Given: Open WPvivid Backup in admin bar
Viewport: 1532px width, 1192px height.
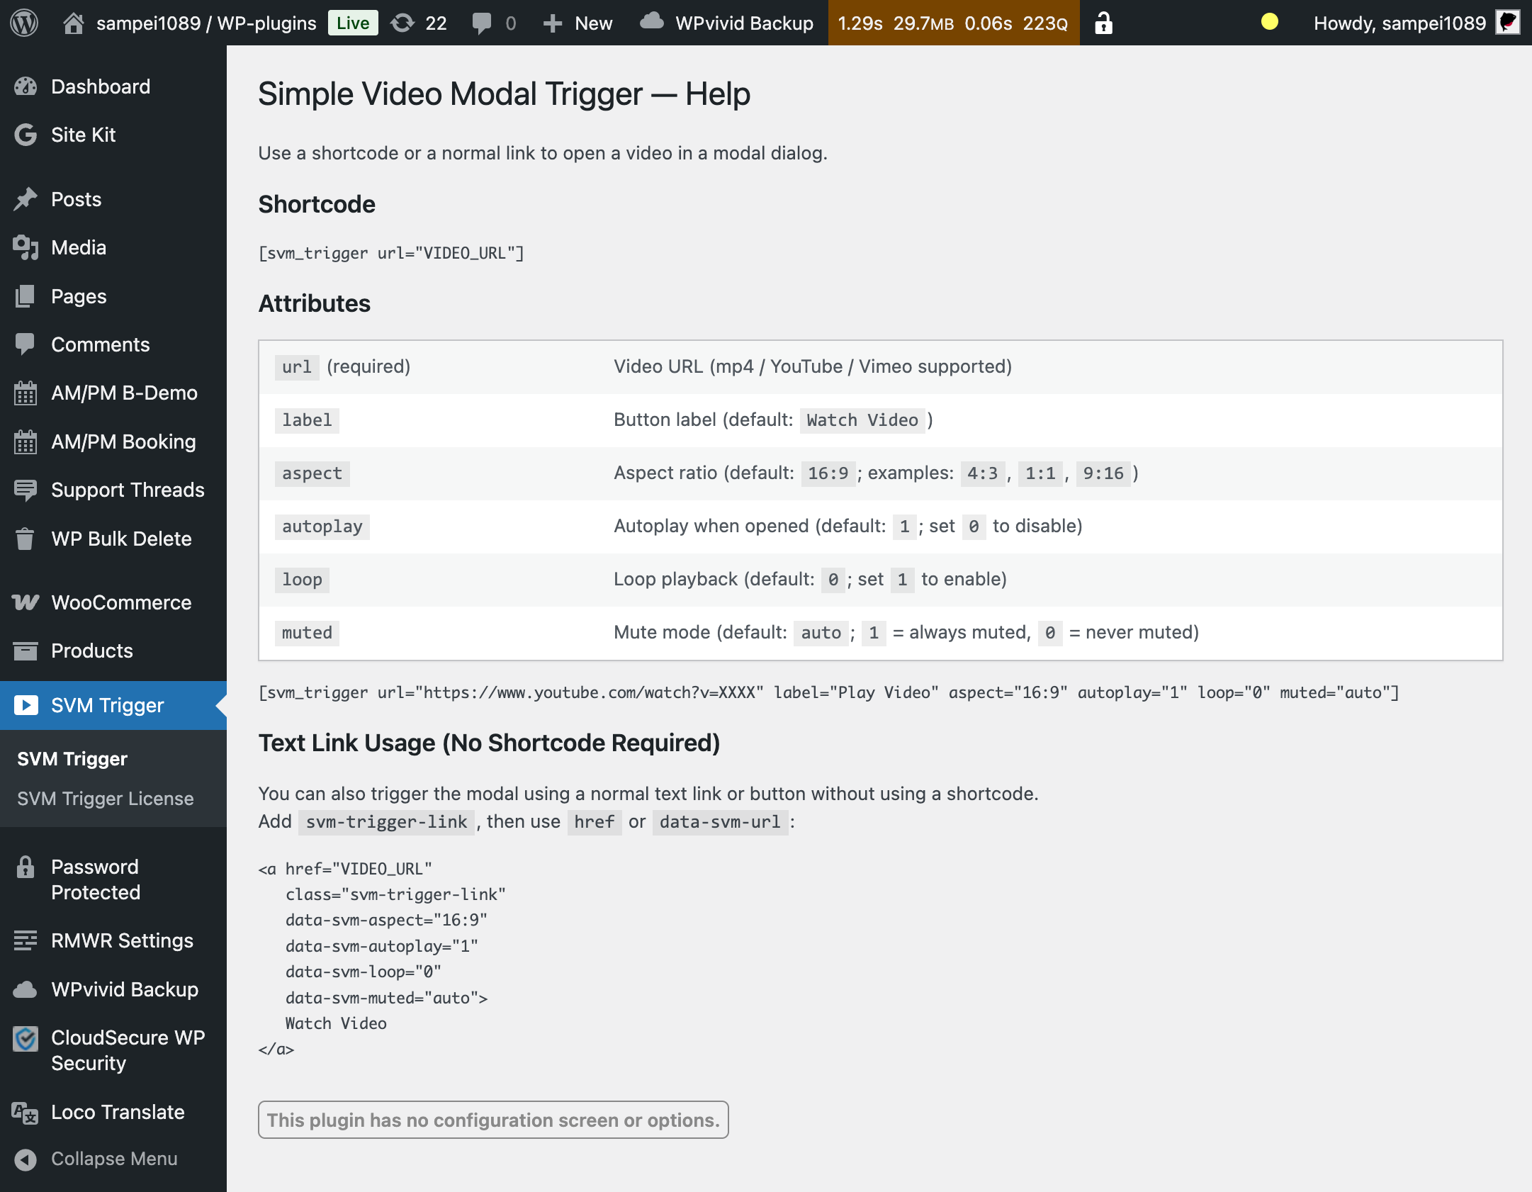Looking at the screenshot, I should 728,23.
